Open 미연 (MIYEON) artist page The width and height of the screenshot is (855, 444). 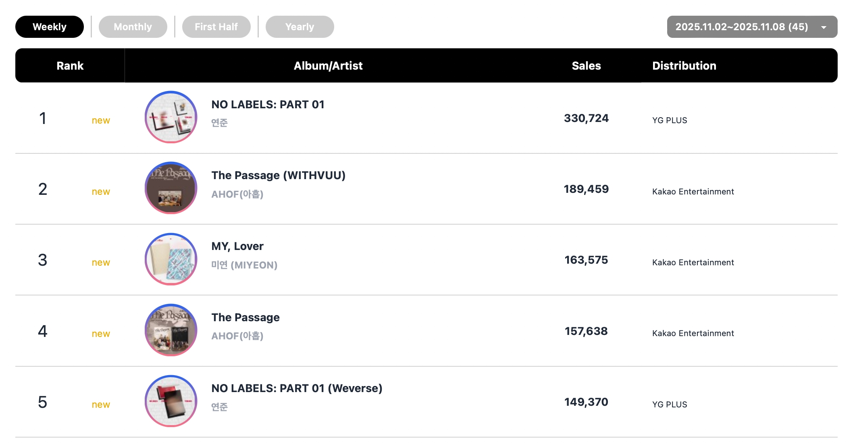tap(244, 265)
